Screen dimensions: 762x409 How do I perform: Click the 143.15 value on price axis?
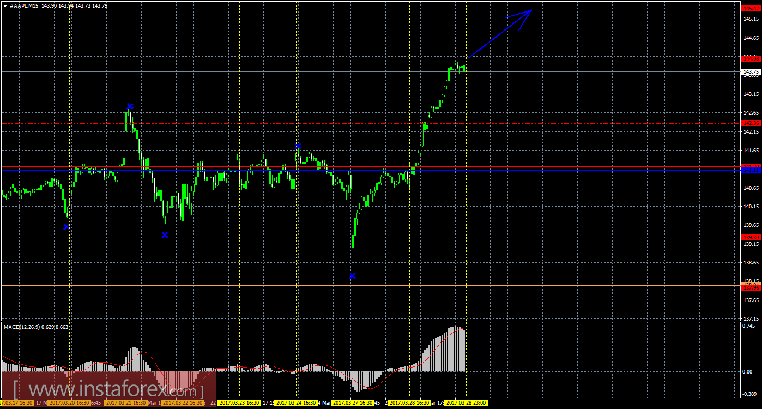click(x=751, y=94)
